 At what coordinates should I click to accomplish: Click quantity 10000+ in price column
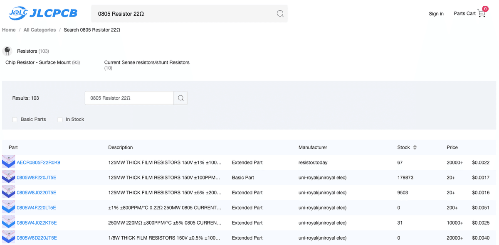(455, 223)
